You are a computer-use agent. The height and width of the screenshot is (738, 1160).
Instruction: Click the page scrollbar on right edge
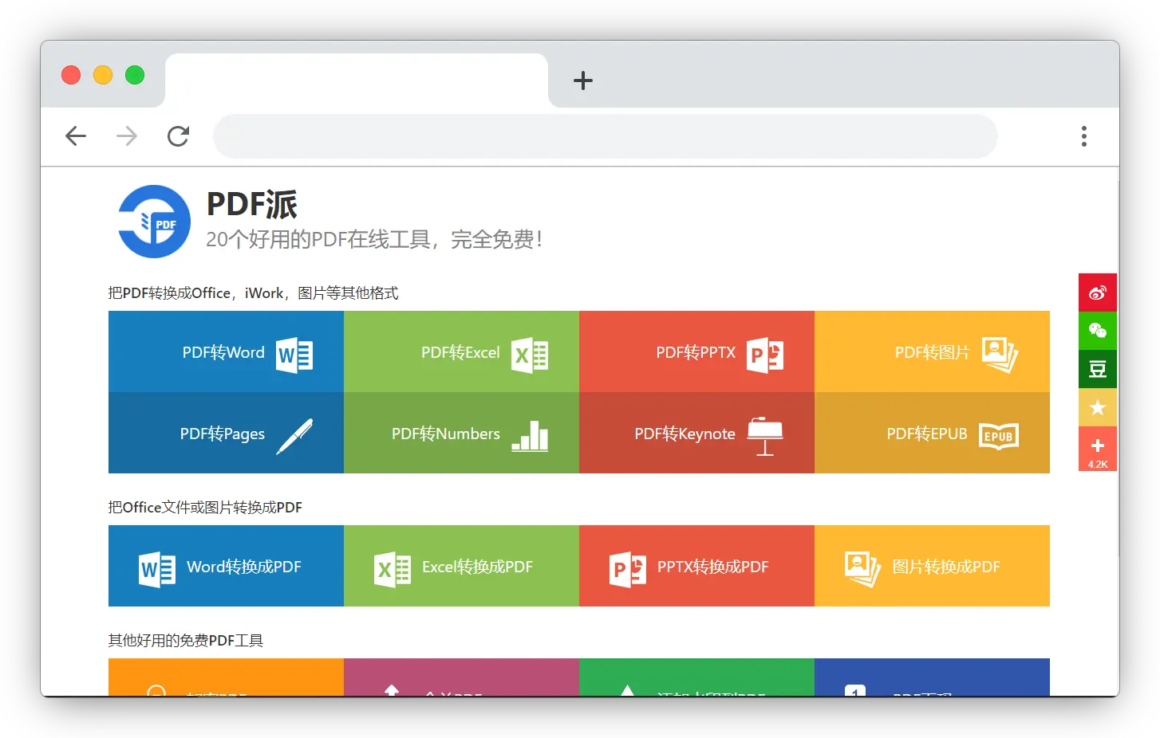(x=1119, y=367)
